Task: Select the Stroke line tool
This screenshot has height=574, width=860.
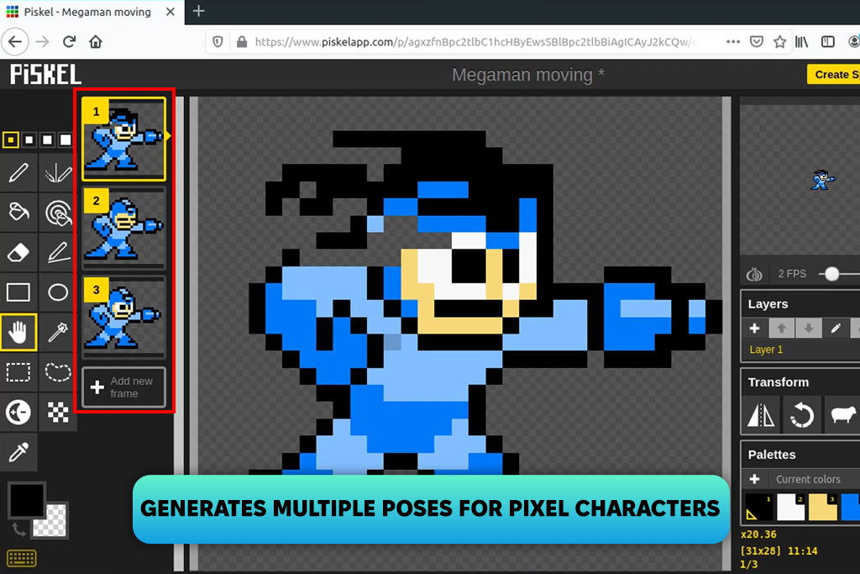Action: pos(58,252)
